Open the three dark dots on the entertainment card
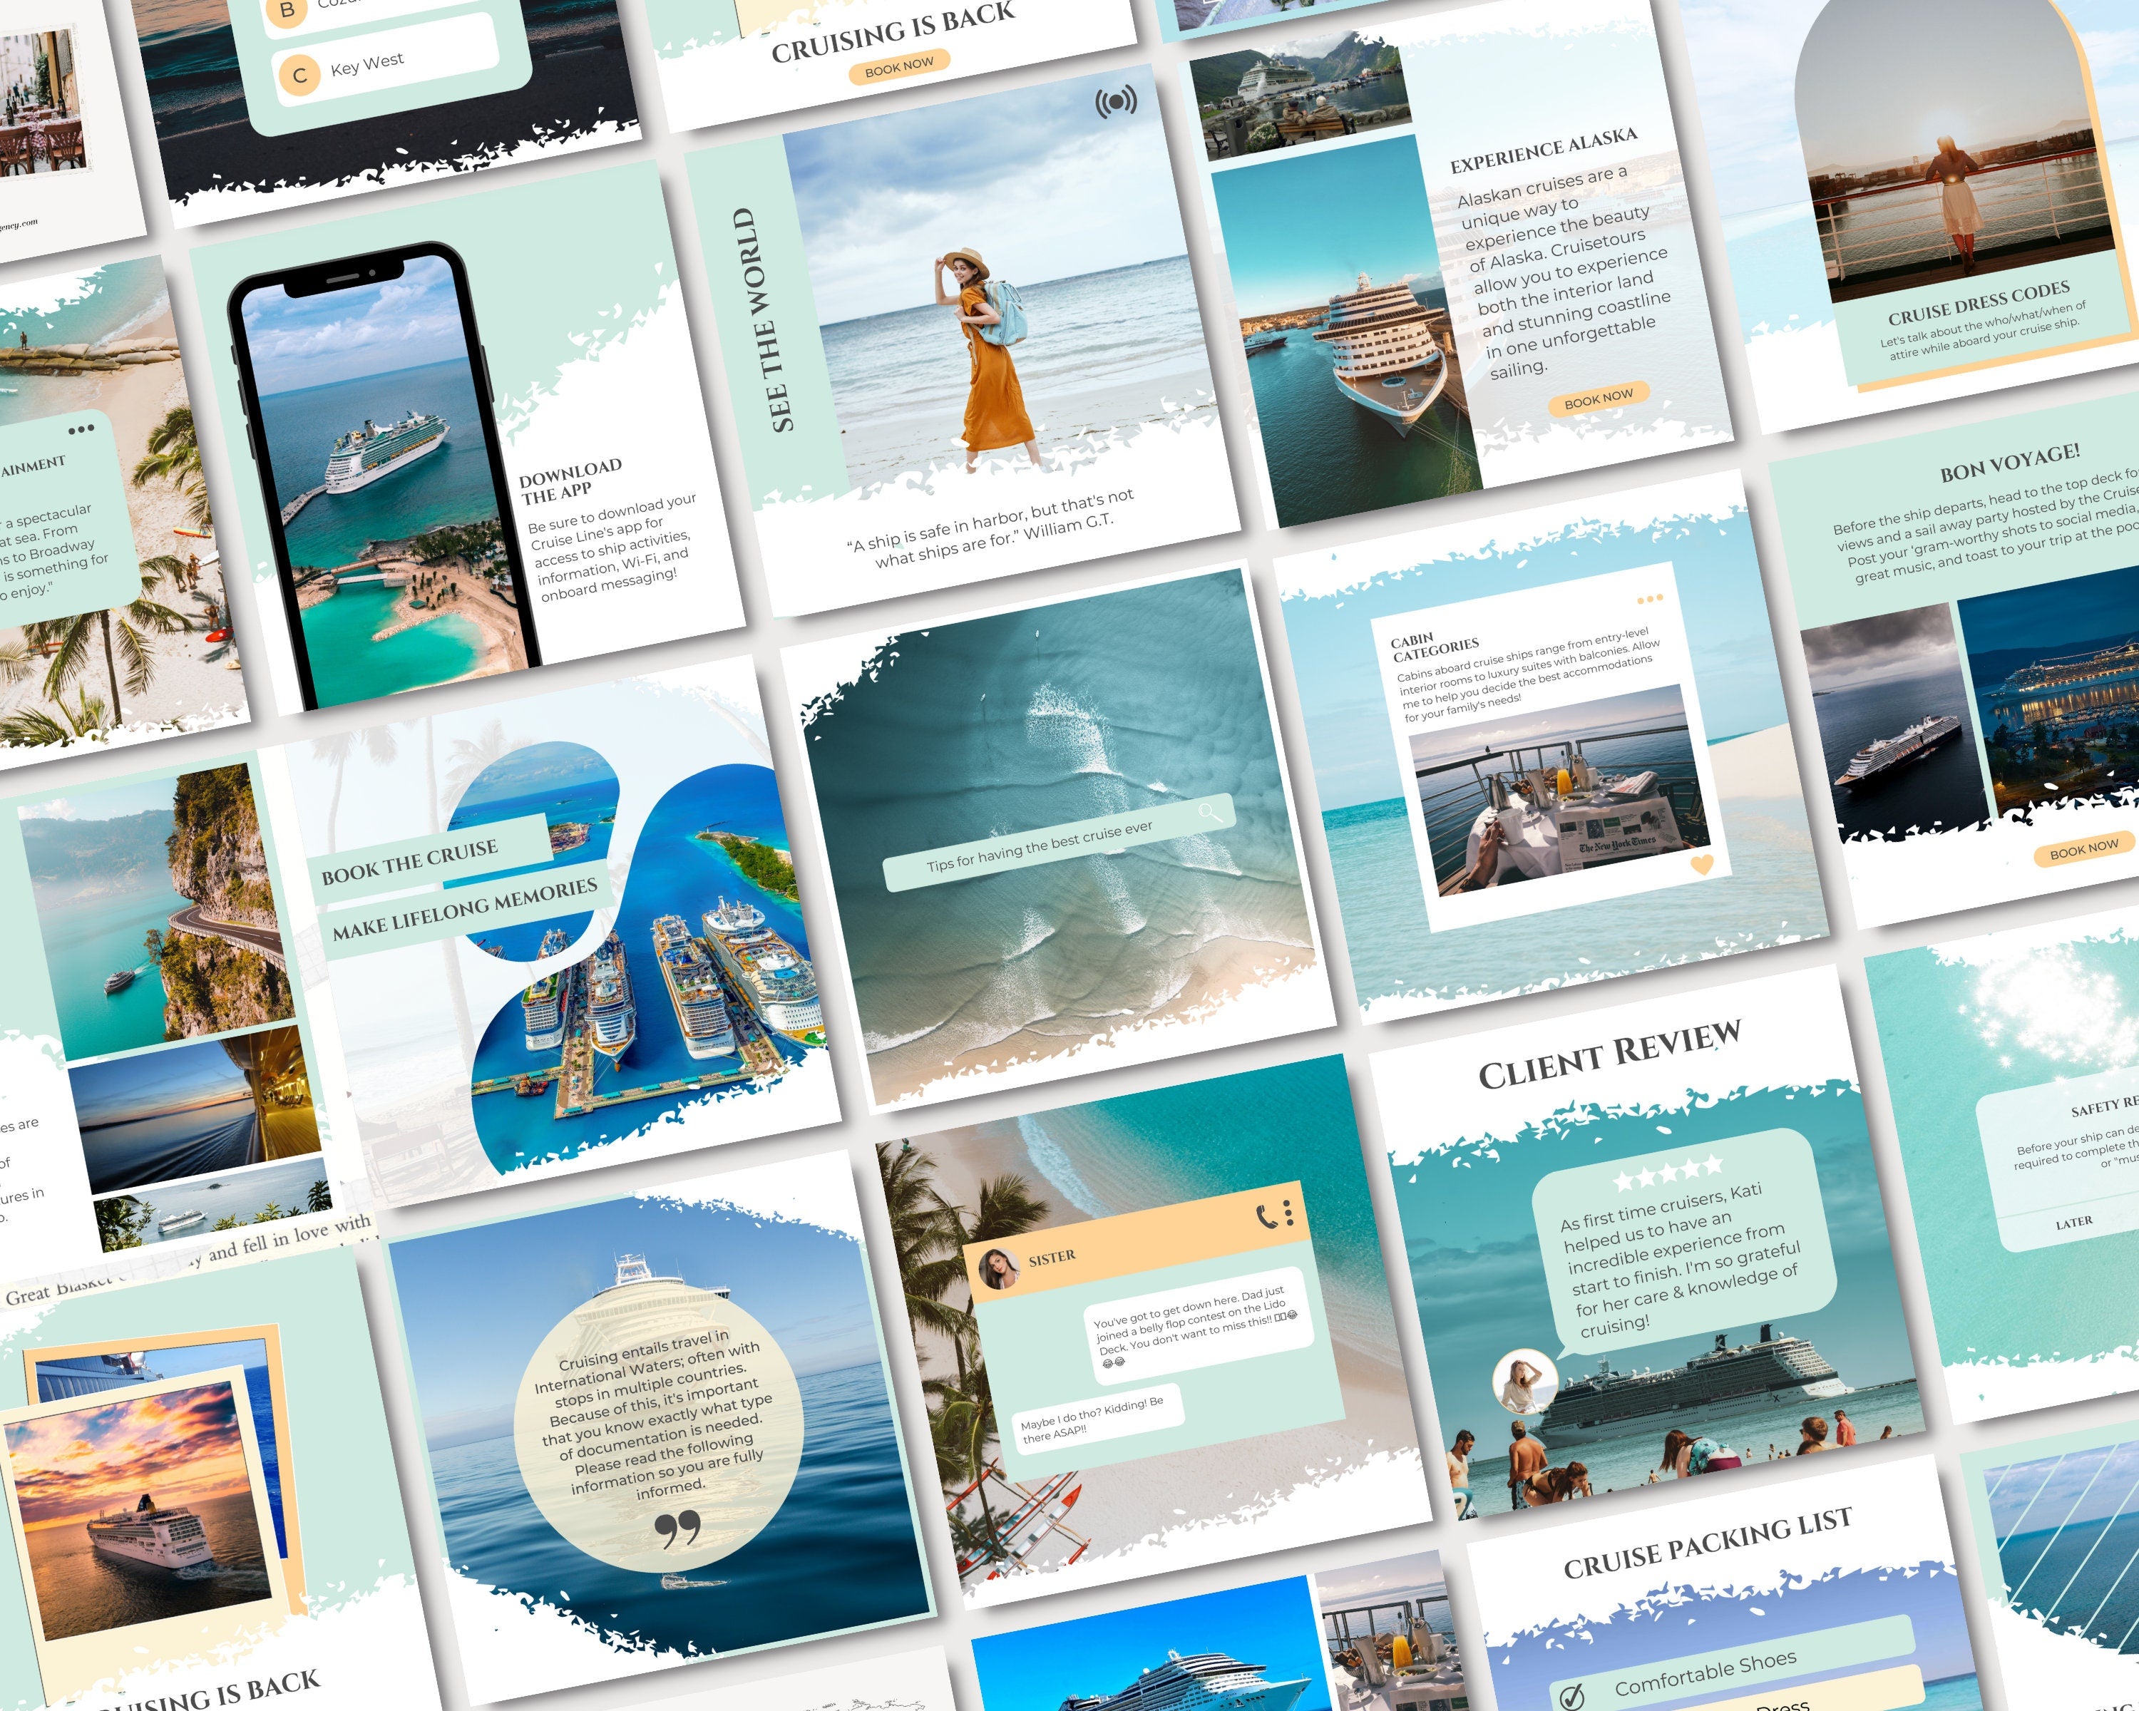The height and width of the screenshot is (1711, 2139). [x=81, y=429]
